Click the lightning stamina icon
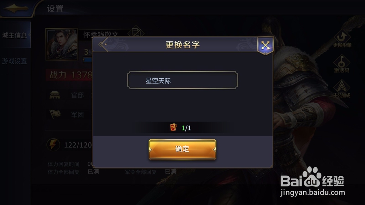Screen dimensions: 365x205 53,145
